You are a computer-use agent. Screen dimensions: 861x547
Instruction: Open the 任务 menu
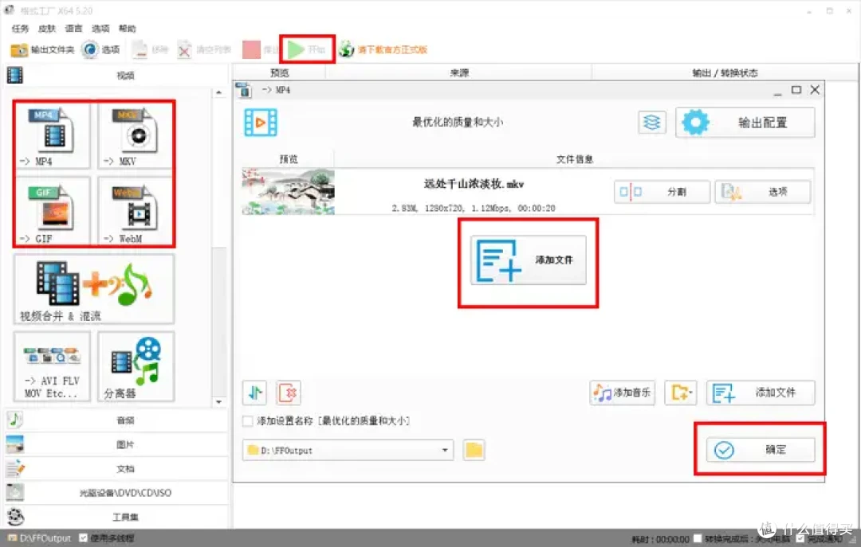[20, 29]
